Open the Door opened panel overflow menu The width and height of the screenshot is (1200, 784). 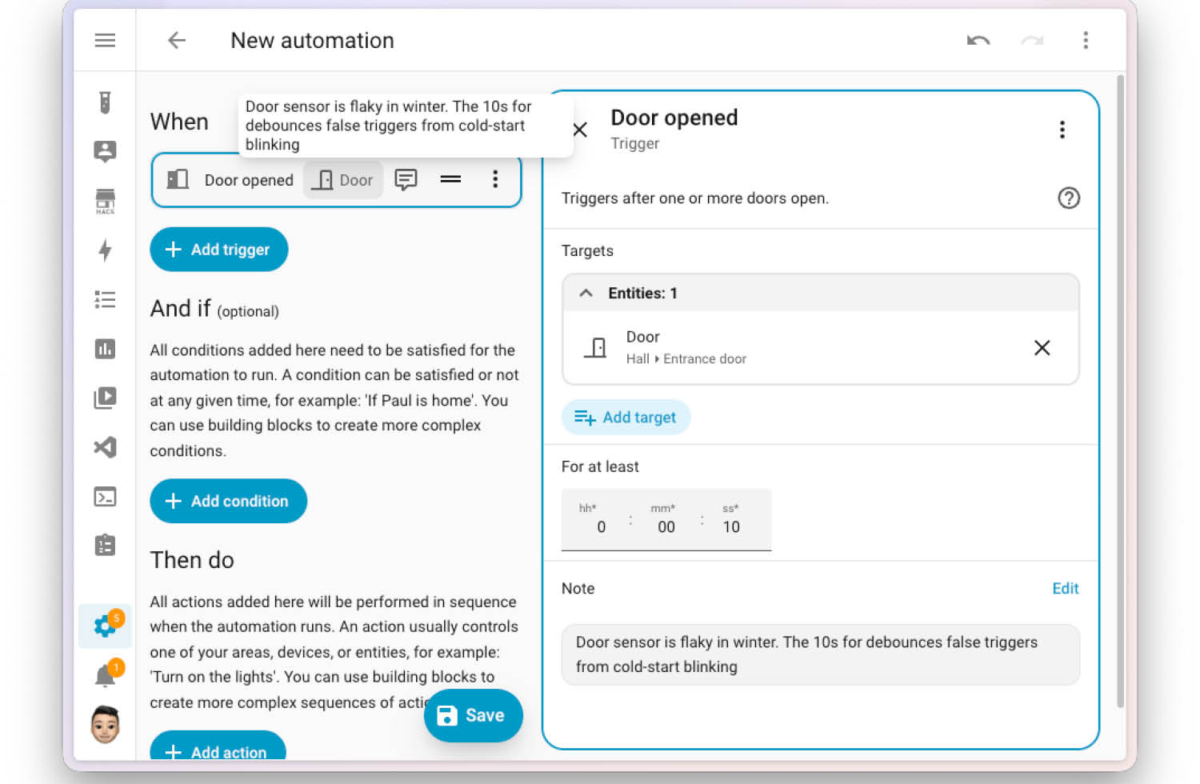click(1062, 130)
